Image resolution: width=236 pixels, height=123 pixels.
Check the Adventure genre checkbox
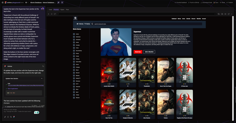click(74, 37)
